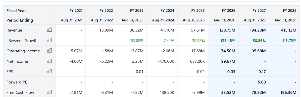
Task: Click net income value 687.00K
Action: coord(198,61)
